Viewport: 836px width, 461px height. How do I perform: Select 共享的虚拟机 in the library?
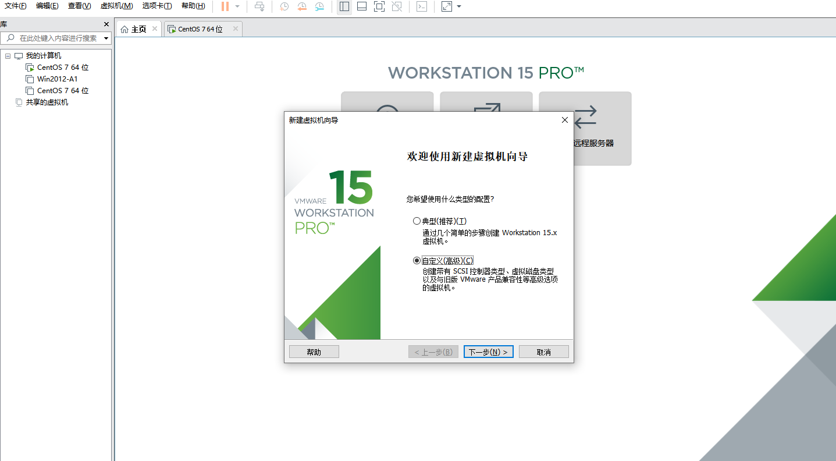47,102
